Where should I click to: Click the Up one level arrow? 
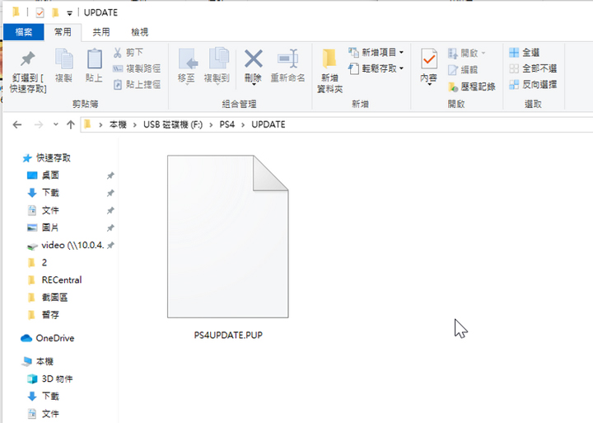(70, 125)
